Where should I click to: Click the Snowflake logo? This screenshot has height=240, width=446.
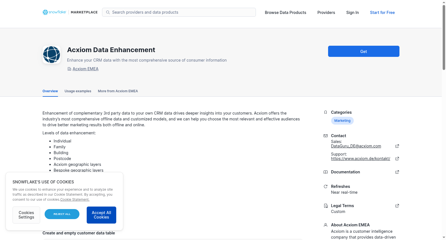pyautogui.click(x=54, y=12)
